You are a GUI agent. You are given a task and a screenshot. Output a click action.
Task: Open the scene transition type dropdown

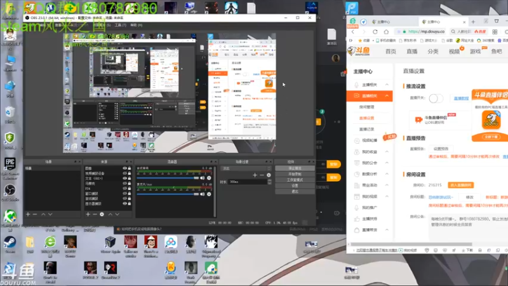click(x=246, y=168)
